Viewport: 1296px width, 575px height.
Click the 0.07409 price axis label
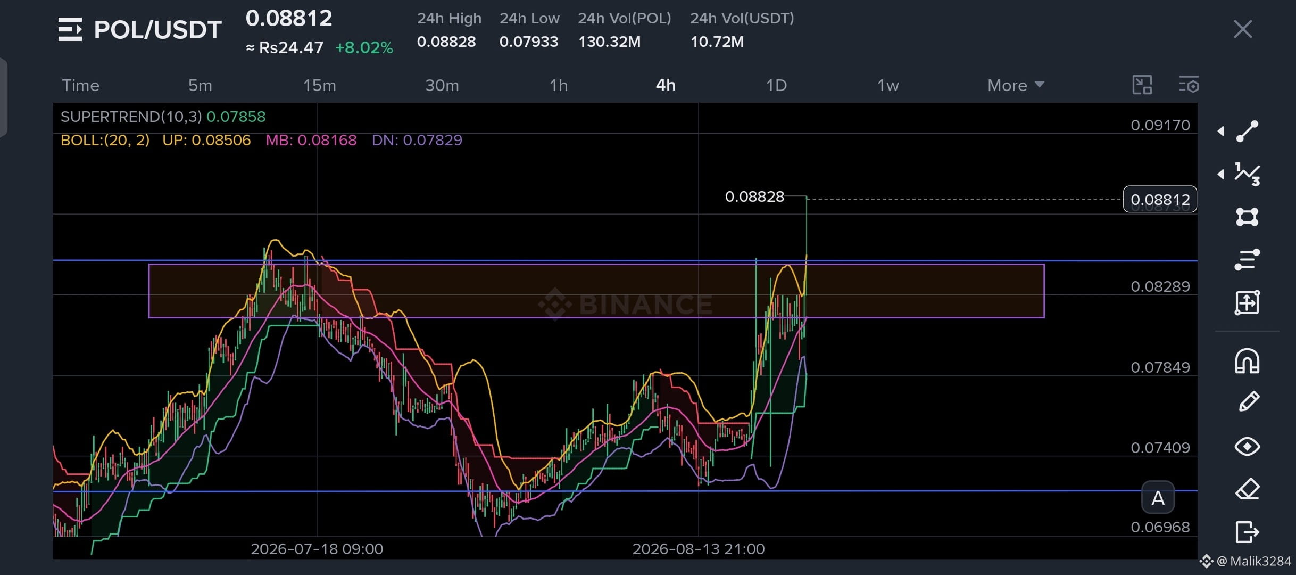pyautogui.click(x=1160, y=448)
